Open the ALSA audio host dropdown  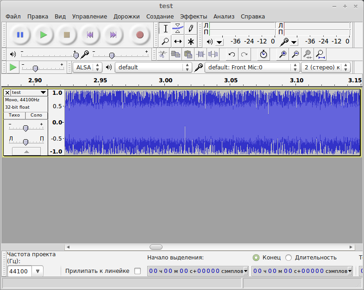pyautogui.click(x=88, y=67)
